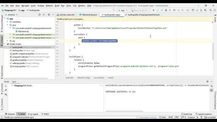Expand the res folder
The height and width of the screenshot is (122, 217).
(7, 41)
